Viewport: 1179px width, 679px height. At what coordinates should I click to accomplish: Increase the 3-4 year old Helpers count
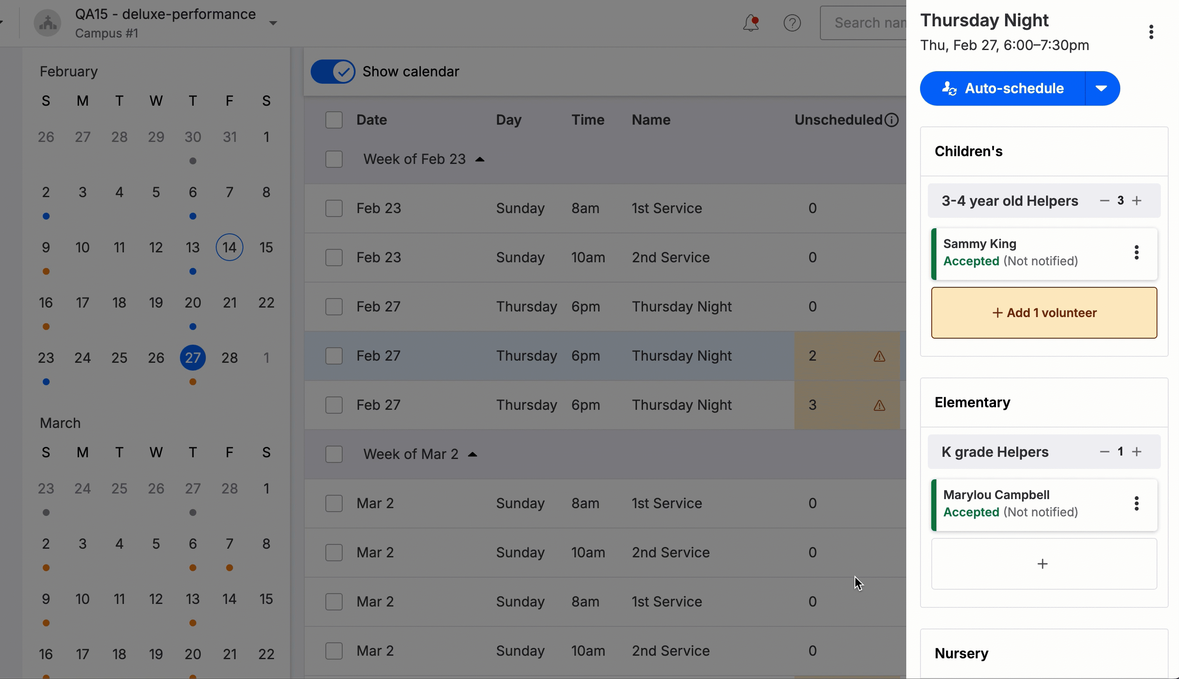pos(1138,201)
